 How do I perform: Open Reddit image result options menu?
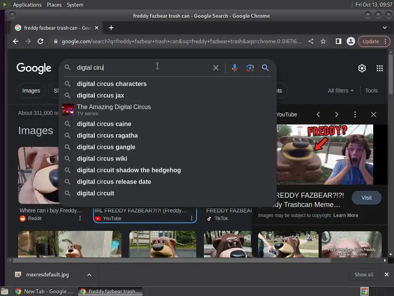80,218
